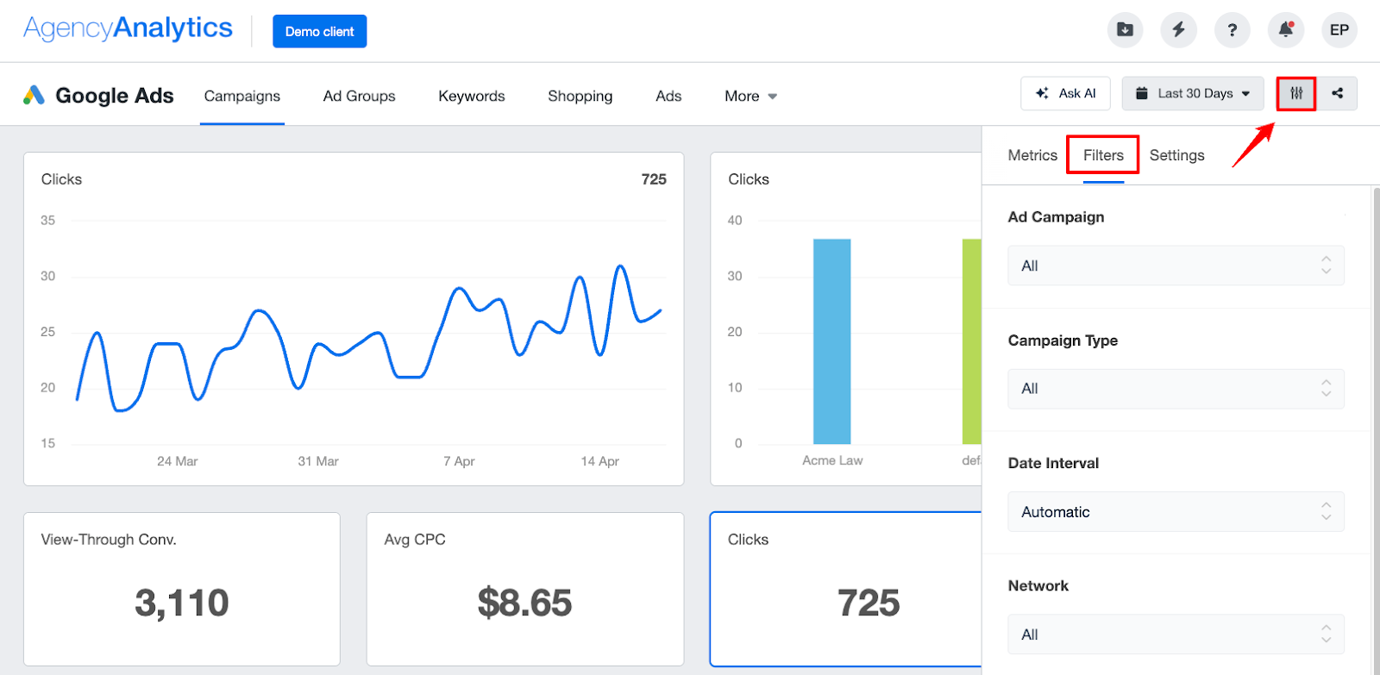The image size is (1380, 675).
Task: Open the Network dropdown
Action: click(1176, 634)
